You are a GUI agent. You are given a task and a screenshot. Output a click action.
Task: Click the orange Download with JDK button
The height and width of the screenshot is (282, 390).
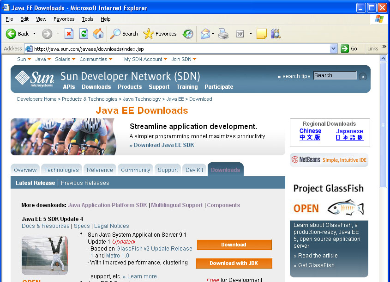[x=234, y=263]
